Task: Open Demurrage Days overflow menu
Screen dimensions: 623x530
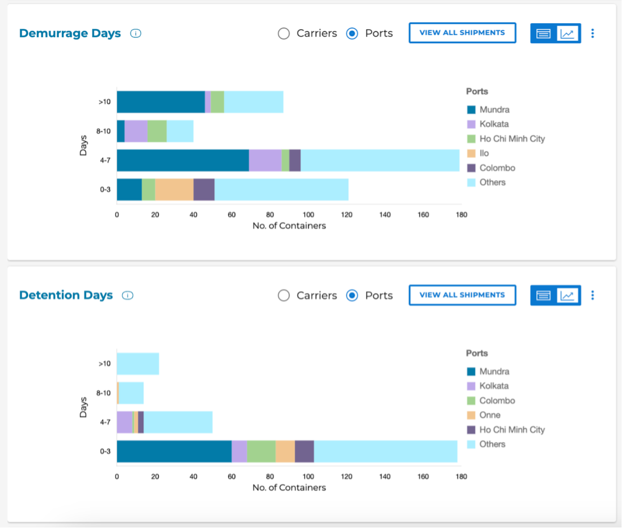Action: [x=593, y=33]
